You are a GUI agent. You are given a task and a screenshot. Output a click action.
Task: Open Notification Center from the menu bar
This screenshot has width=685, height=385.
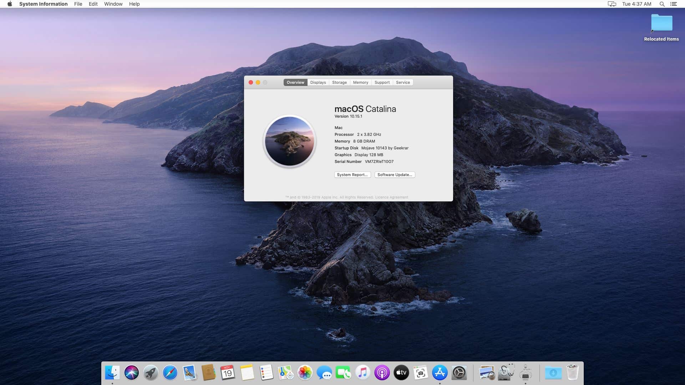pyautogui.click(x=674, y=4)
